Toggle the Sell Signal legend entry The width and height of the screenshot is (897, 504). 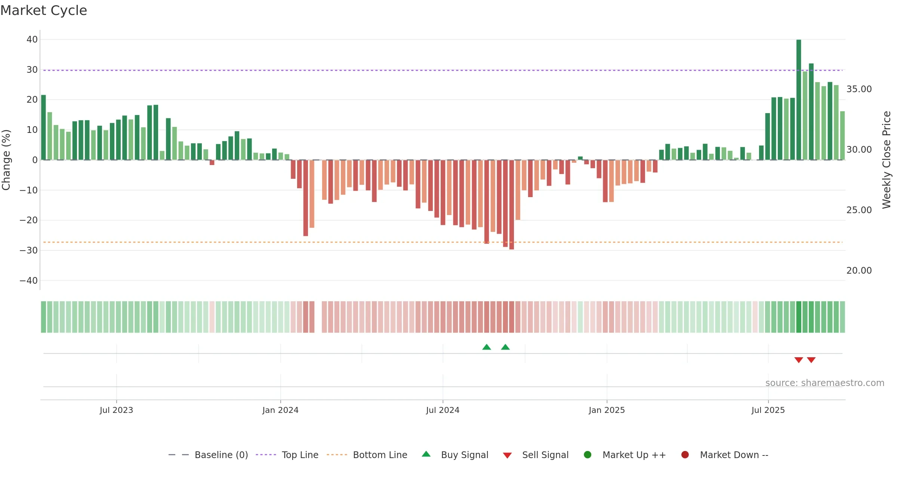pyautogui.click(x=536, y=455)
